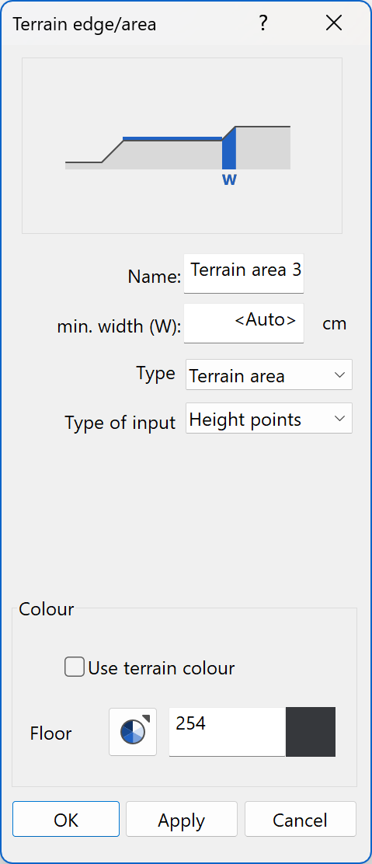Click the 'Type of input' label
372x864 pixels.
[x=120, y=423]
